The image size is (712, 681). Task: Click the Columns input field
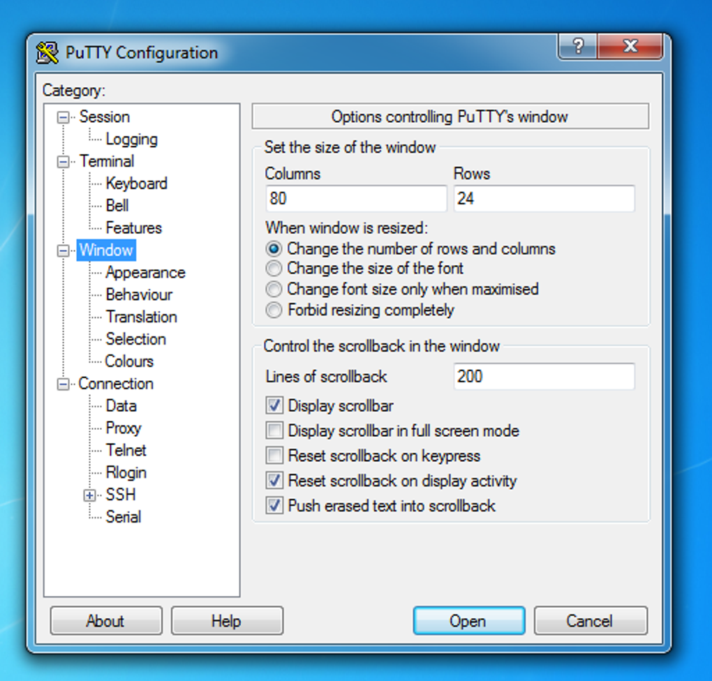[357, 198]
